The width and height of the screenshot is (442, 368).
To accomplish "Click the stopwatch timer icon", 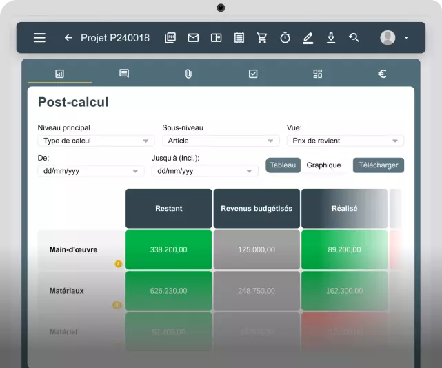I will [x=285, y=38].
